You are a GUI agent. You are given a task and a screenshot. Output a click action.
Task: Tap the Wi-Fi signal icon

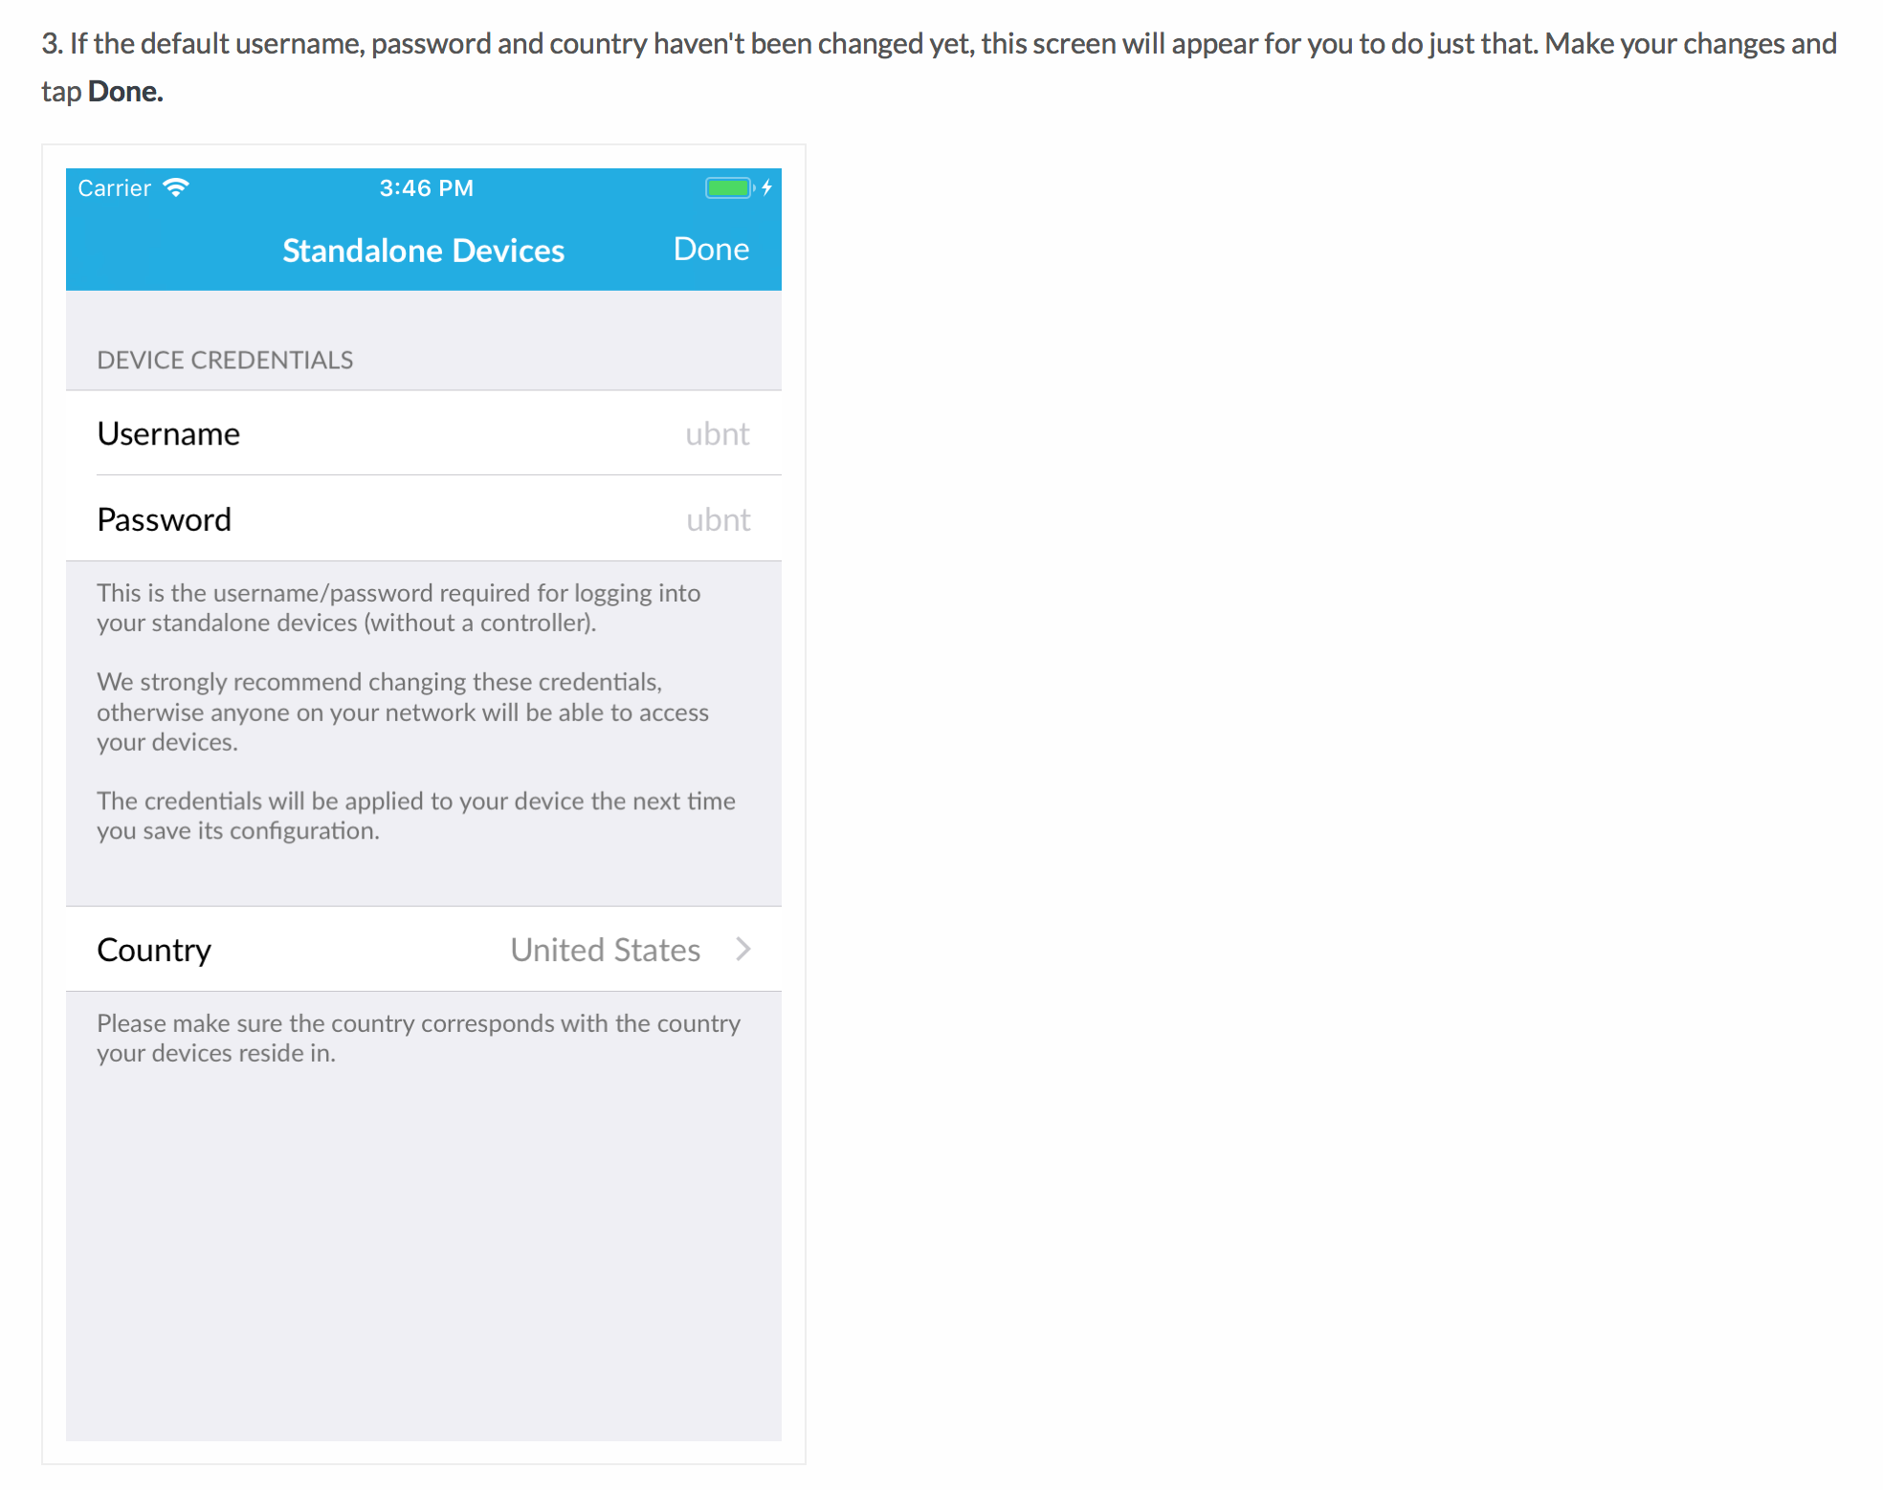pos(176,187)
